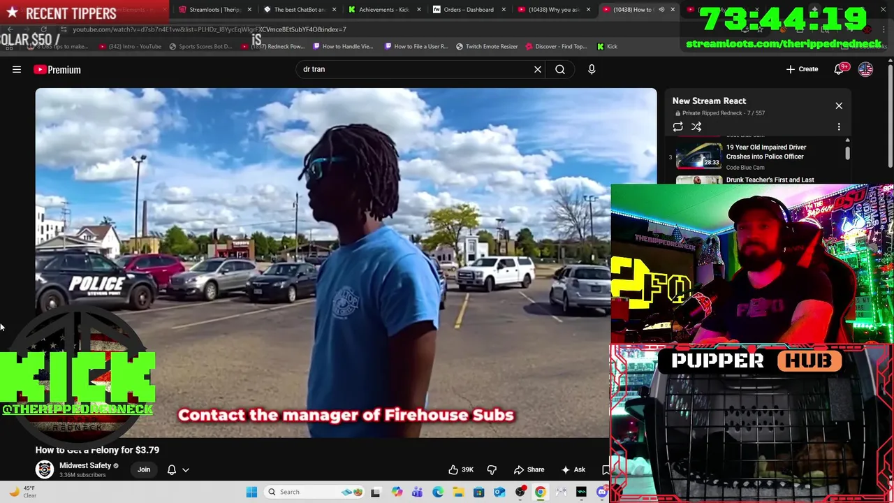Close the Streamloots tab
894x503 pixels.
249,10
